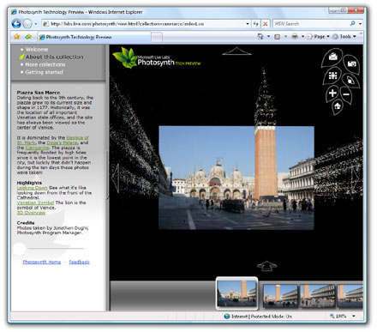Viewport: 377px width, 332px height.
Task: Open the Venetian Symbol highlight link
Action: coord(35,202)
